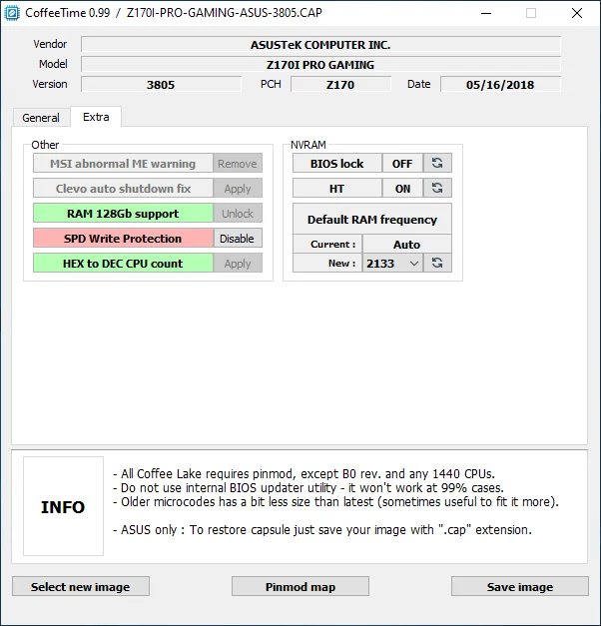This screenshot has height=626, width=601.
Task: Click the BIOS lock label
Action: (x=337, y=163)
